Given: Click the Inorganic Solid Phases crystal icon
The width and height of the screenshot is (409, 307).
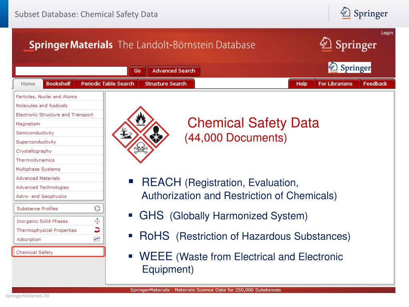Looking at the screenshot, I should (97, 221).
